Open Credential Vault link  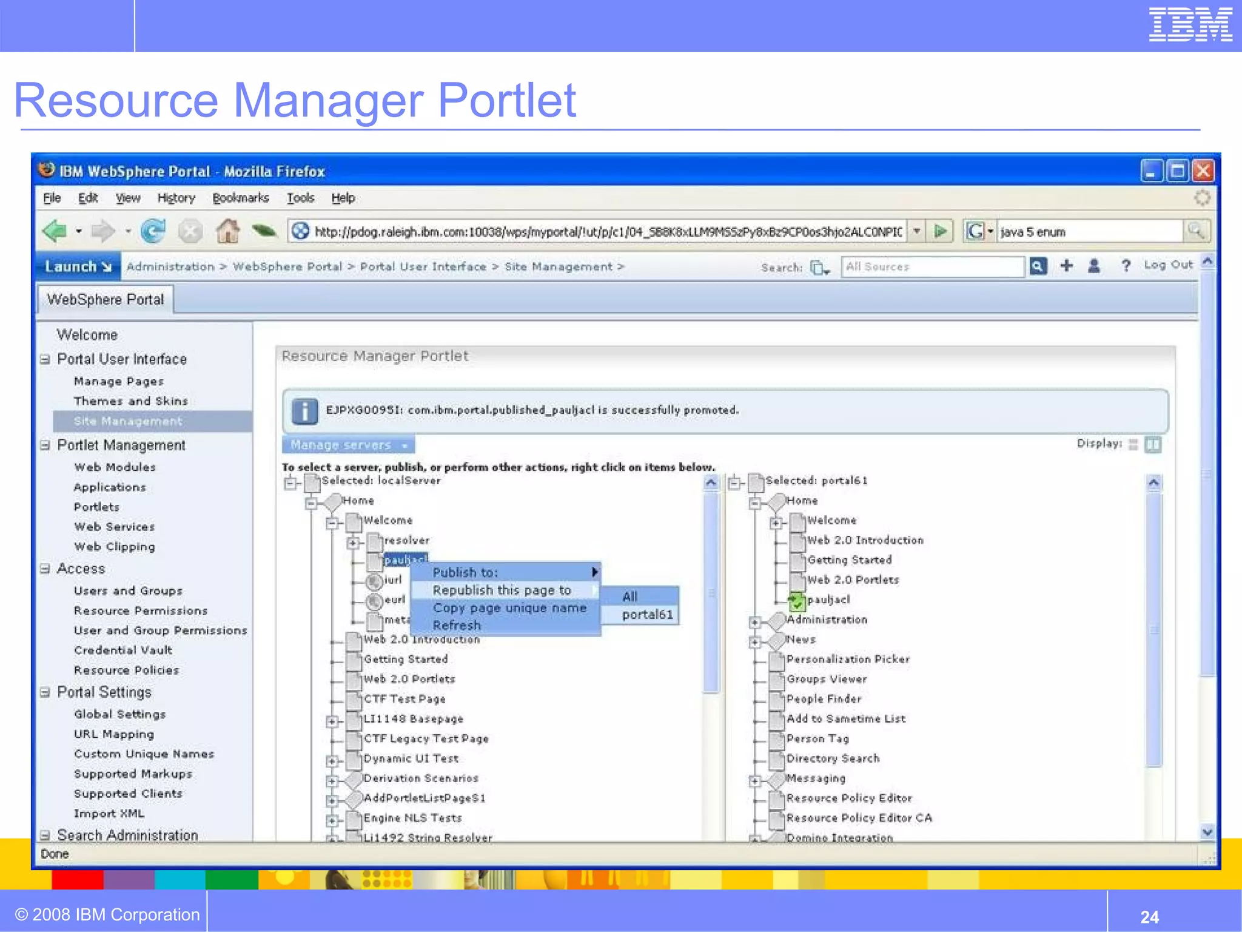tap(123, 650)
